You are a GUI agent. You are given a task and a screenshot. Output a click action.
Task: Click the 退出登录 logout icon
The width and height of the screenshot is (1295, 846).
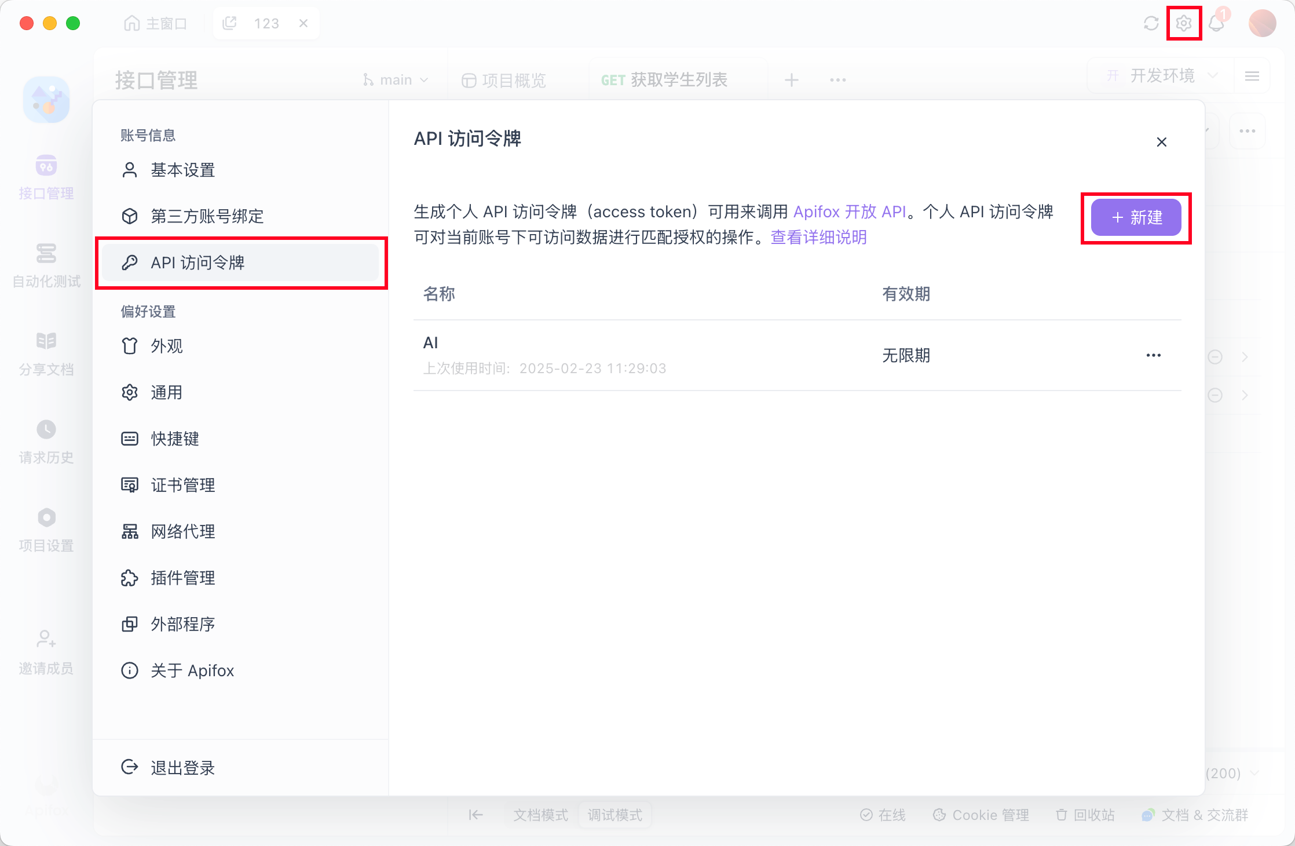click(x=130, y=767)
